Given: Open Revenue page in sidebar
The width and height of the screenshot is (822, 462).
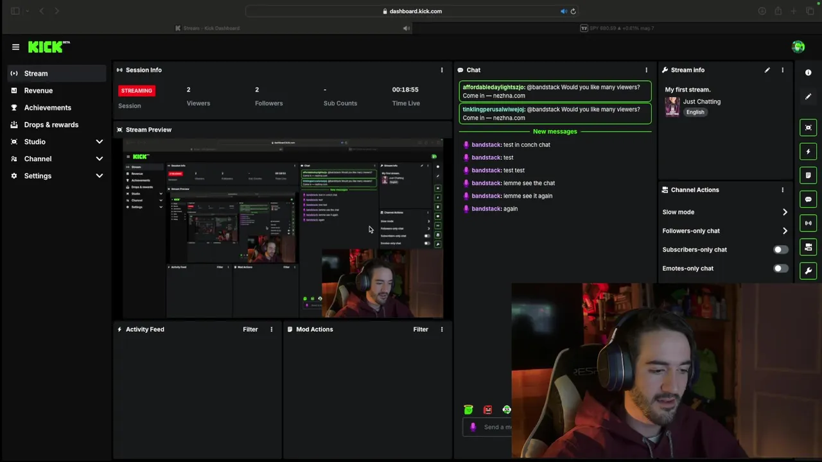Looking at the screenshot, I should point(57,90).
